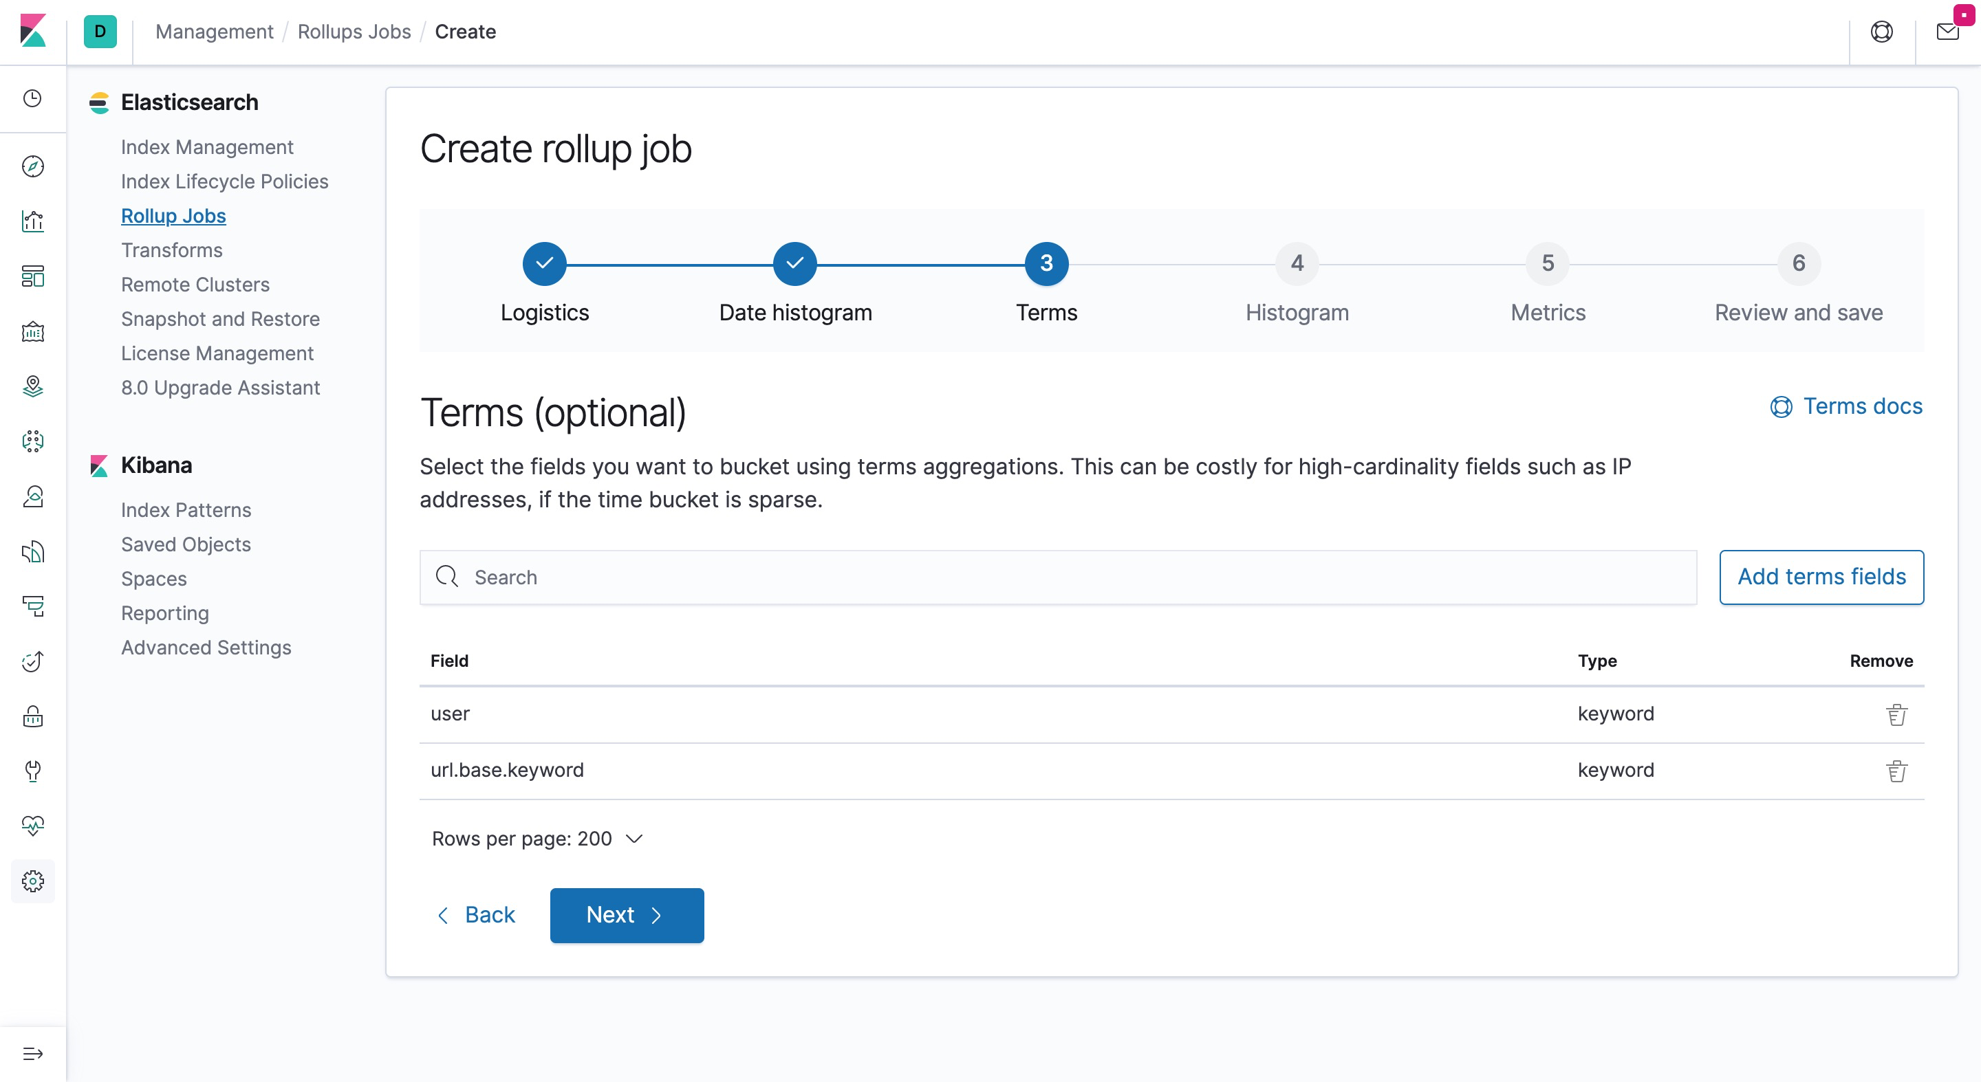The height and width of the screenshot is (1082, 1981).
Task: Open Stack Monitoring heartbeat icon
Action: click(32, 826)
